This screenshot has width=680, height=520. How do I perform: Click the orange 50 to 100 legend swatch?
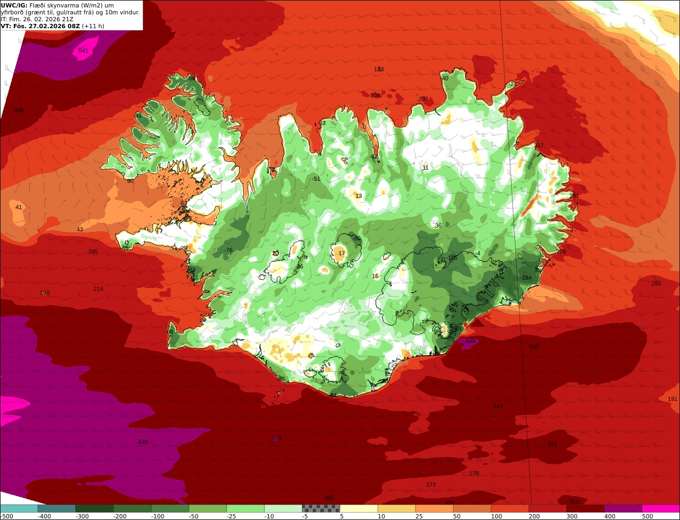(x=472, y=508)
